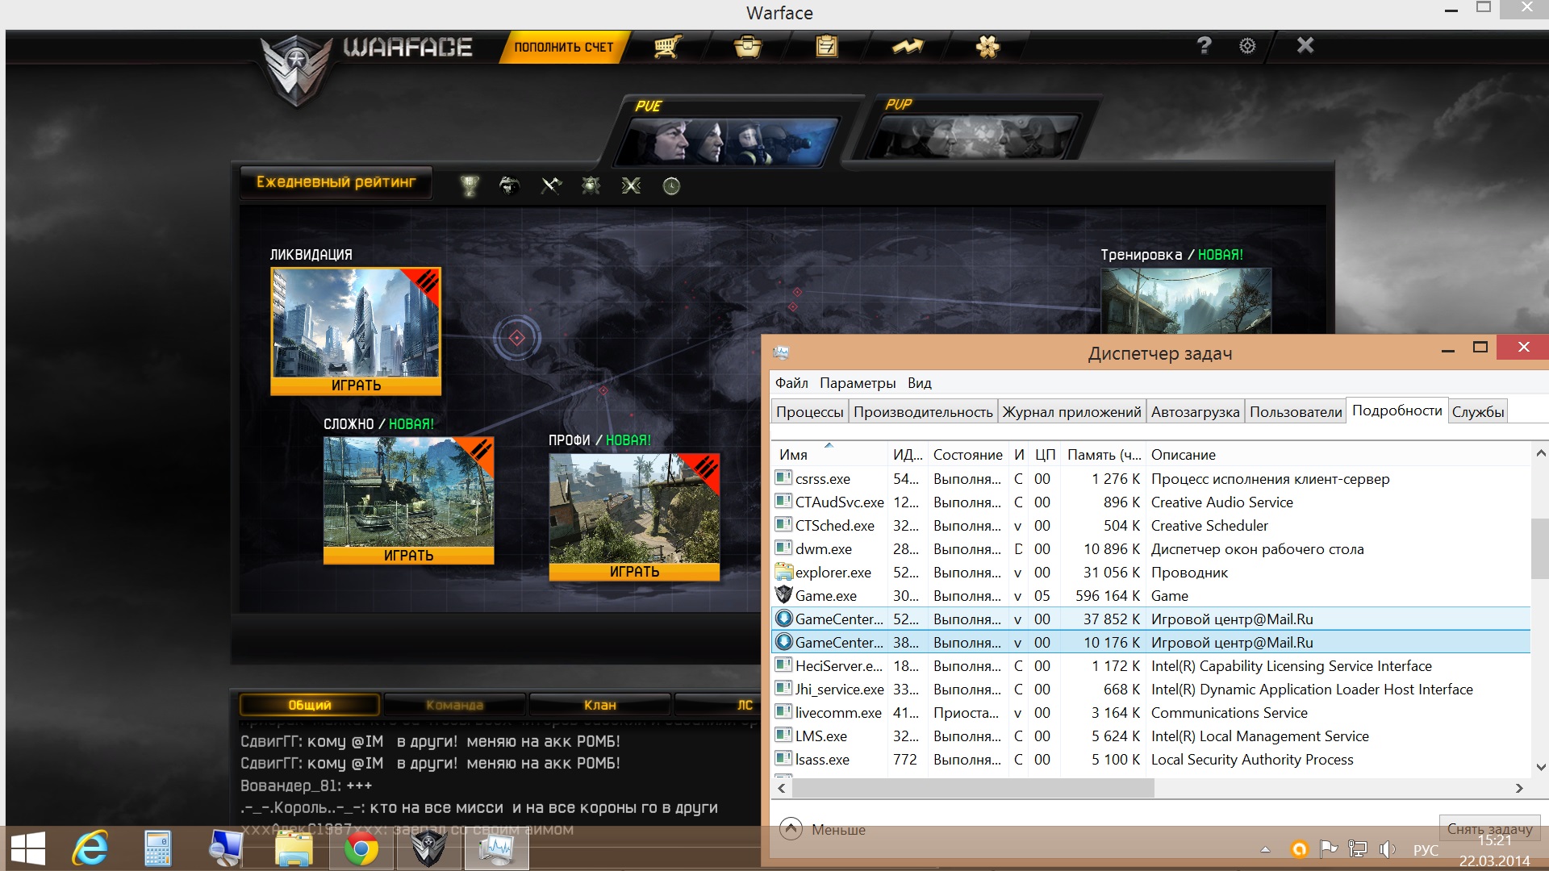
Task: Switch to Команда chat tab
Action: point(454,705)
